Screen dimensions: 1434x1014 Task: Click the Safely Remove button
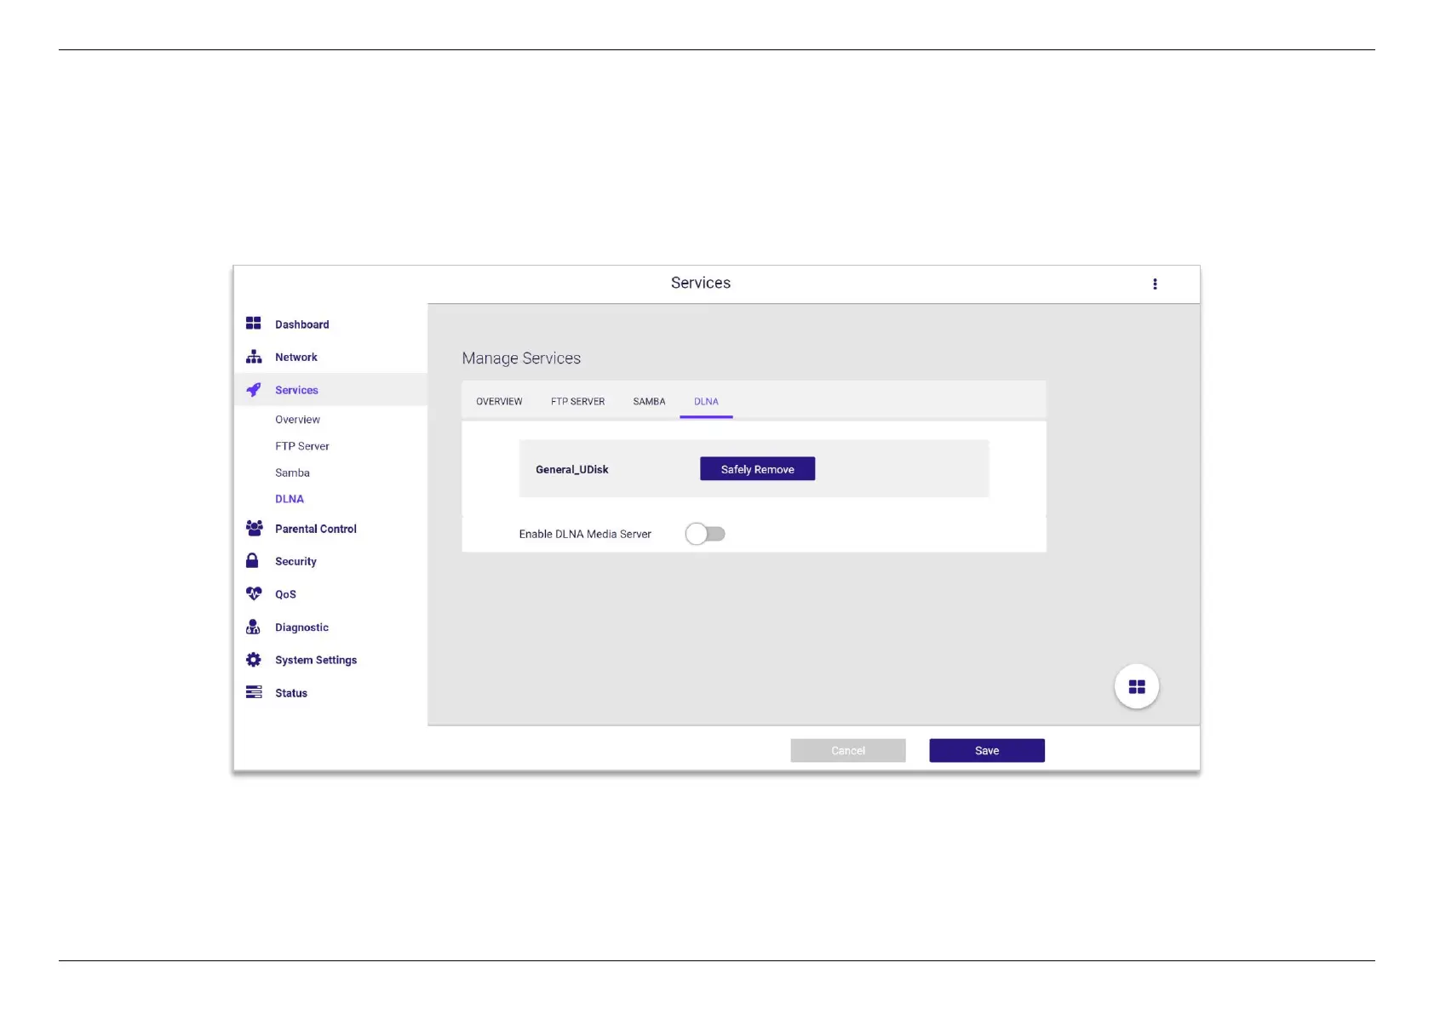click(x=757, y=469)
